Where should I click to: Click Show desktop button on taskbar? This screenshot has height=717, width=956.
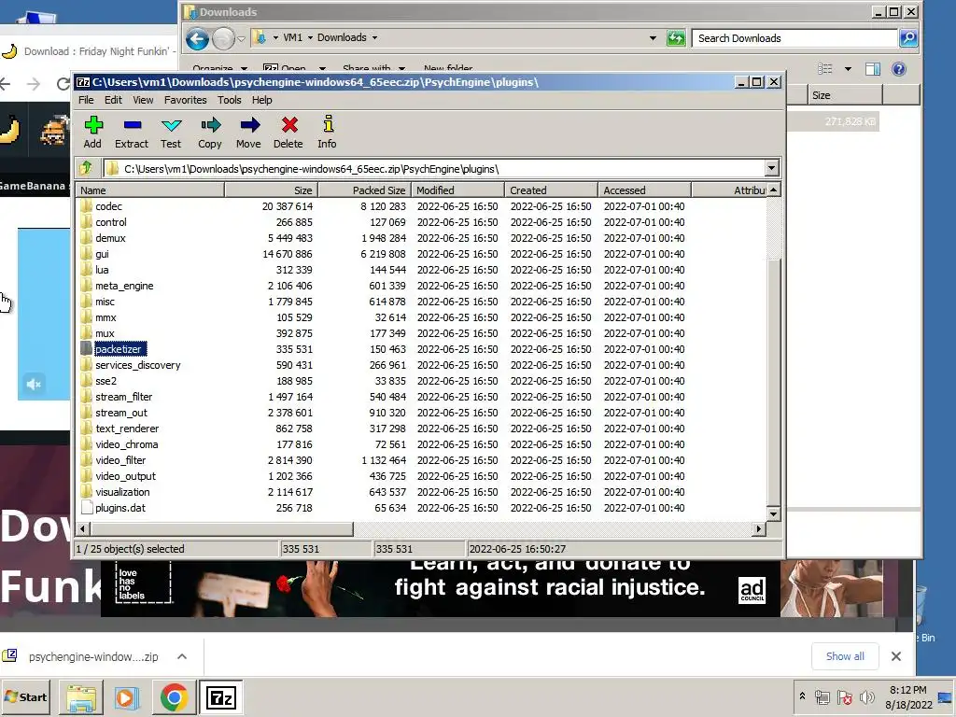(x=946, y=696)
